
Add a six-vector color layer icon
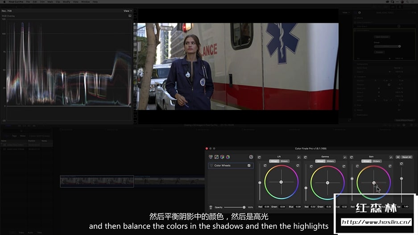tap(228, 157)
